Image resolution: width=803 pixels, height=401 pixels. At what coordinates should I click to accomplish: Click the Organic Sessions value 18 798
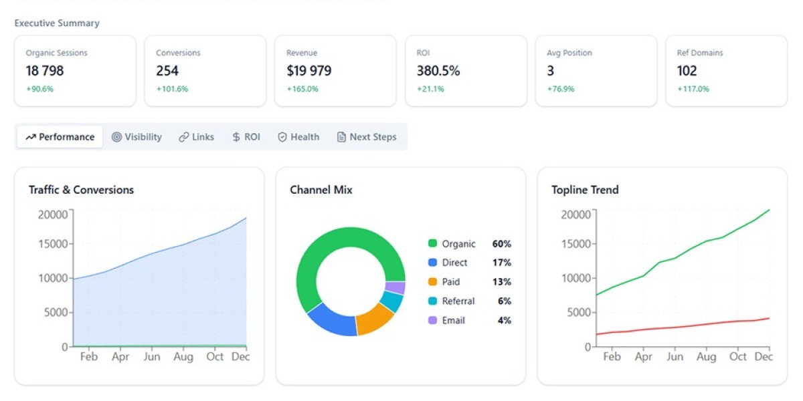45,70
